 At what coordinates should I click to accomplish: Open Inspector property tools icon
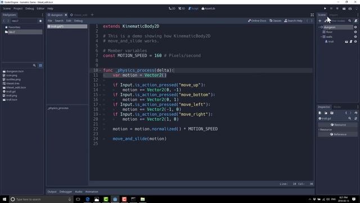pyautogui.click(x=356, y=118)
